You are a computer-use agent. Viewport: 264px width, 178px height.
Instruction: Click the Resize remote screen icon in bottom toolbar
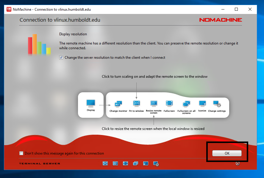(115, 163)
